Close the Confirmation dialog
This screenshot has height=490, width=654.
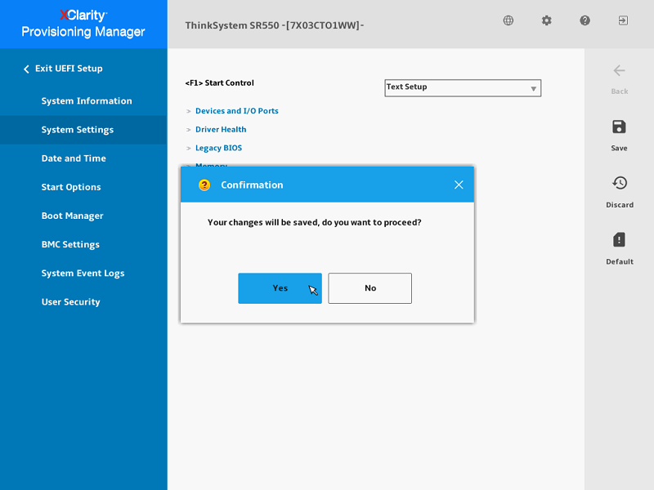(x=459, y=185)
